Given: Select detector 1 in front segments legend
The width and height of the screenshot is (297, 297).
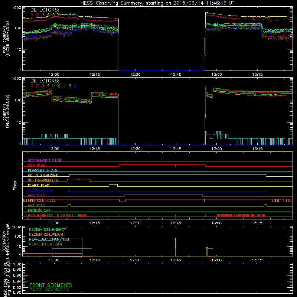Looking at the screenshot, I should tap(32, 15).
